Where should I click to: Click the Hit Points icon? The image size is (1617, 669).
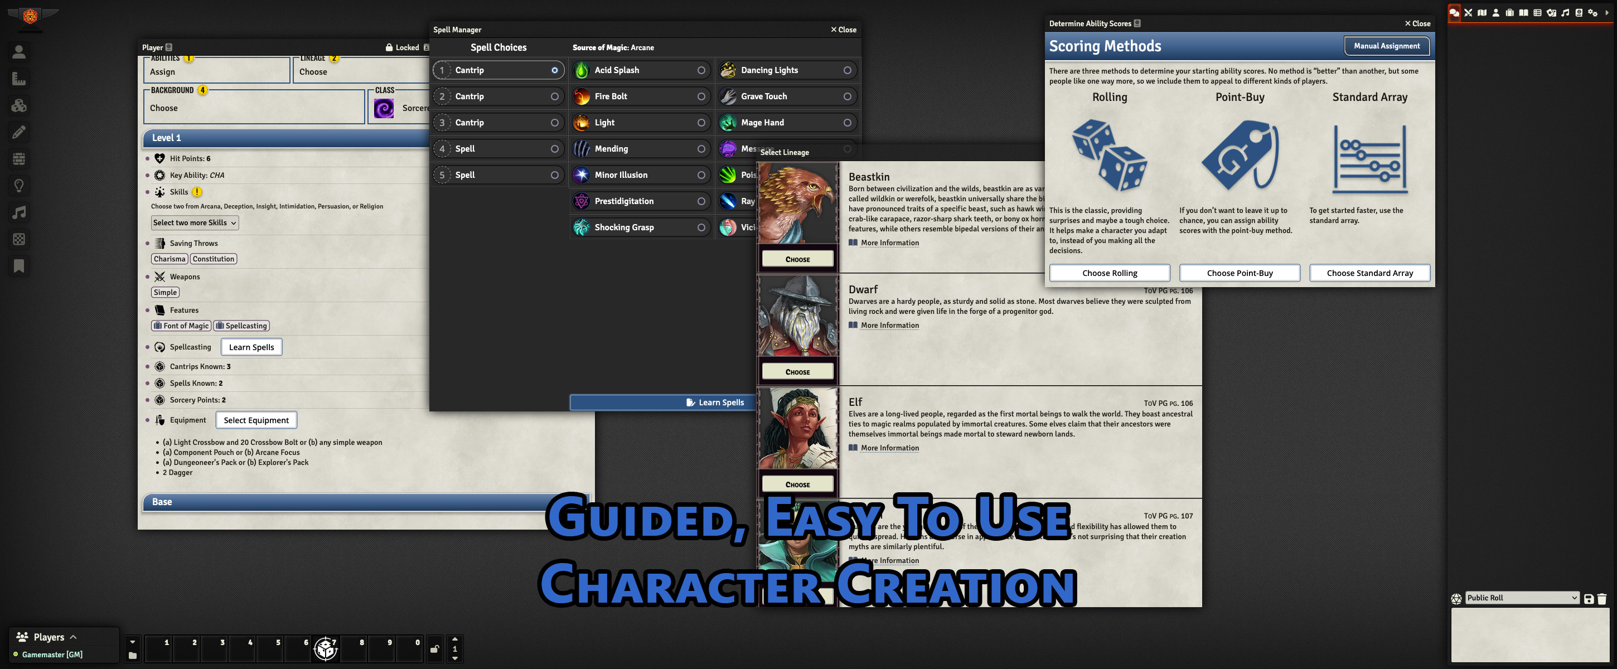(x=161, y=158)
